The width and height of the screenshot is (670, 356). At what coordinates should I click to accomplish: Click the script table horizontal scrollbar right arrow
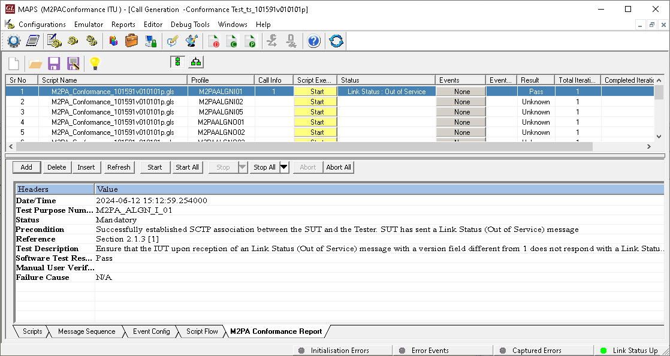pyautogui.click(x=648, y=147)
